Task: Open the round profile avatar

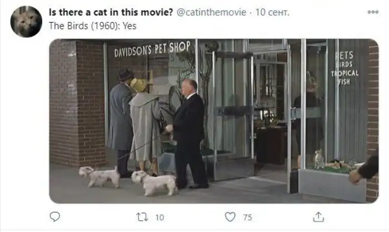Action: 26,22
